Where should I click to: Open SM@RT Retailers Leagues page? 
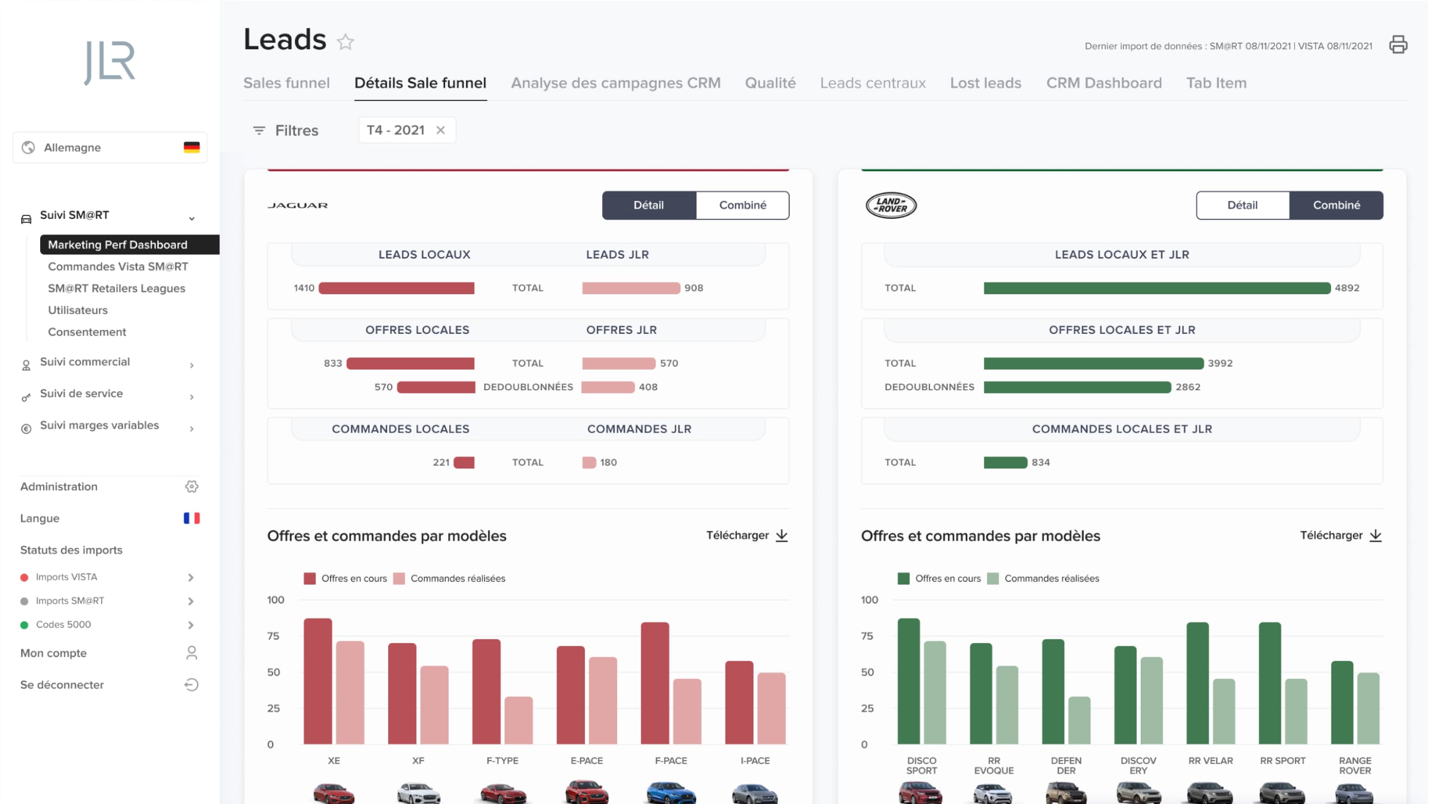click(116, 289)
